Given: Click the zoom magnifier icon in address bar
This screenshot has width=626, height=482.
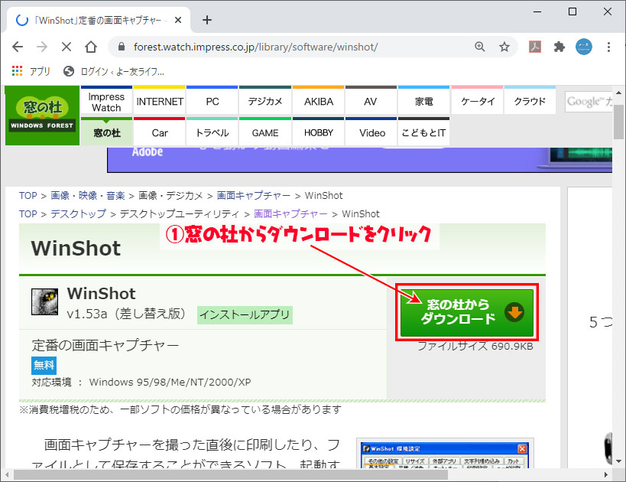Looking at the screenshot, I should pos(480,47).
